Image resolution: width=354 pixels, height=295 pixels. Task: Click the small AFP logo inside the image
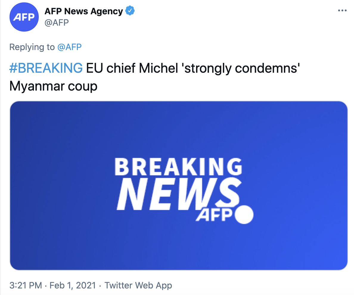click(213, 215)
